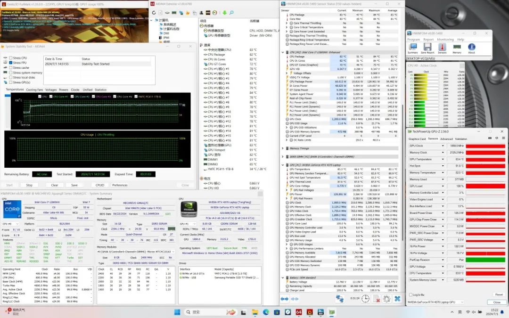This screenshot has width=509, height=318.
Task: Open CPUID from the stability test window
Action: click(99, 185)
